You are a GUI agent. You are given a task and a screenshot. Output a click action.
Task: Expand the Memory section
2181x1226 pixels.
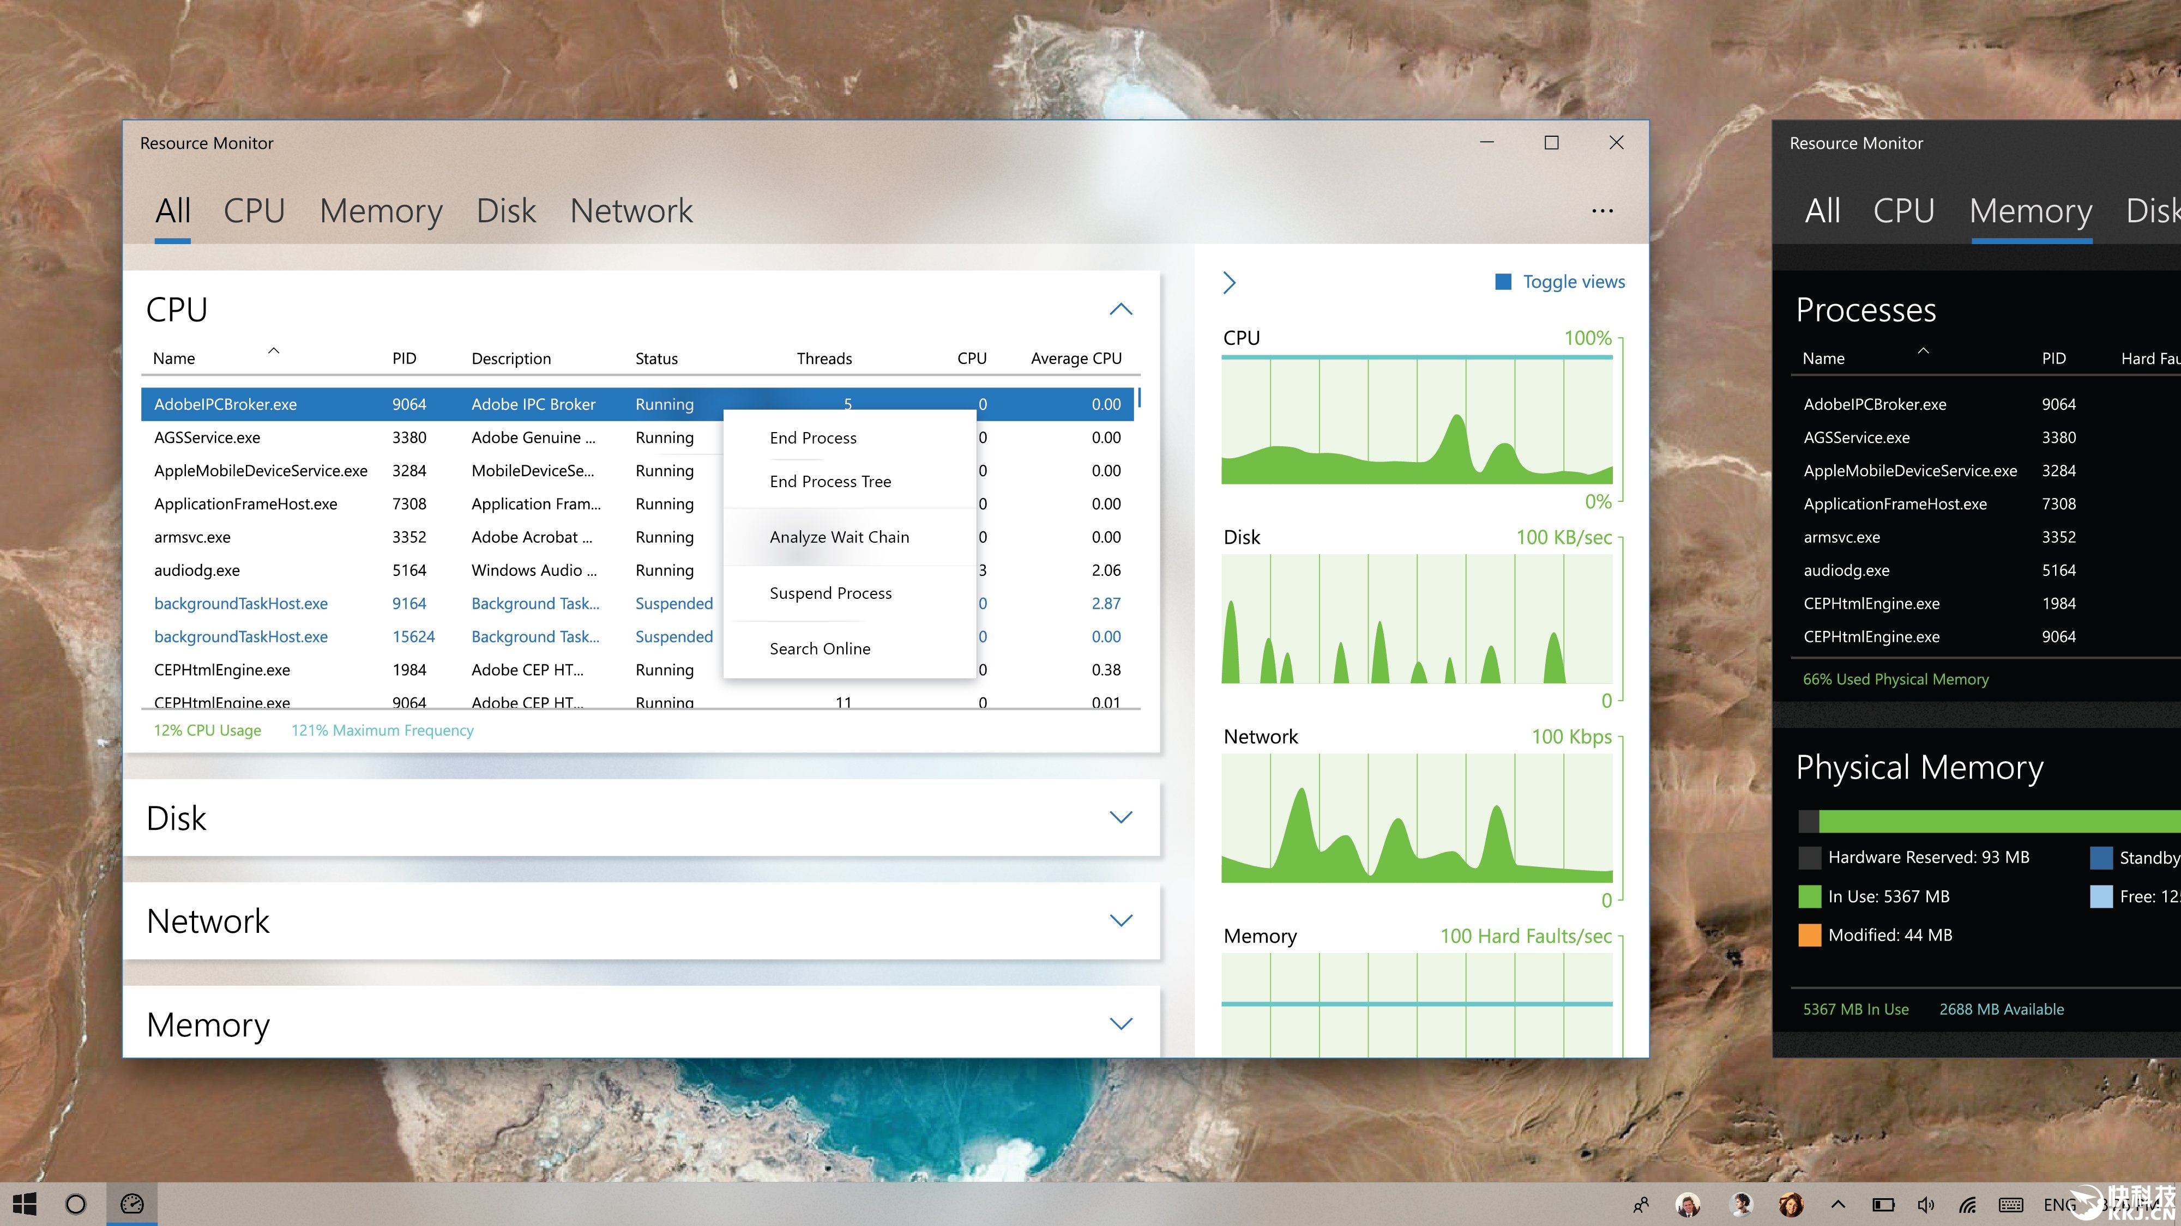1120,1024
